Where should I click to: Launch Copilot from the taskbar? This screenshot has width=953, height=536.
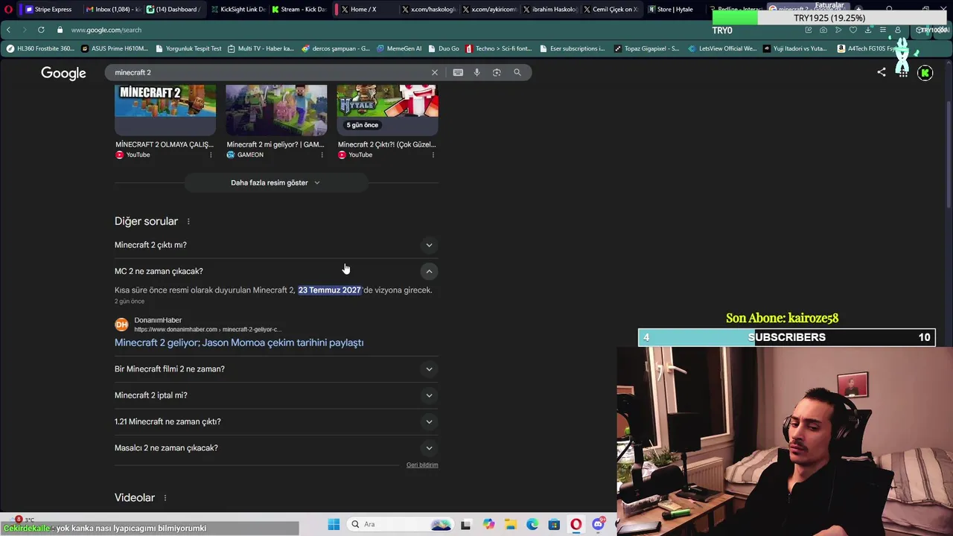488,524
